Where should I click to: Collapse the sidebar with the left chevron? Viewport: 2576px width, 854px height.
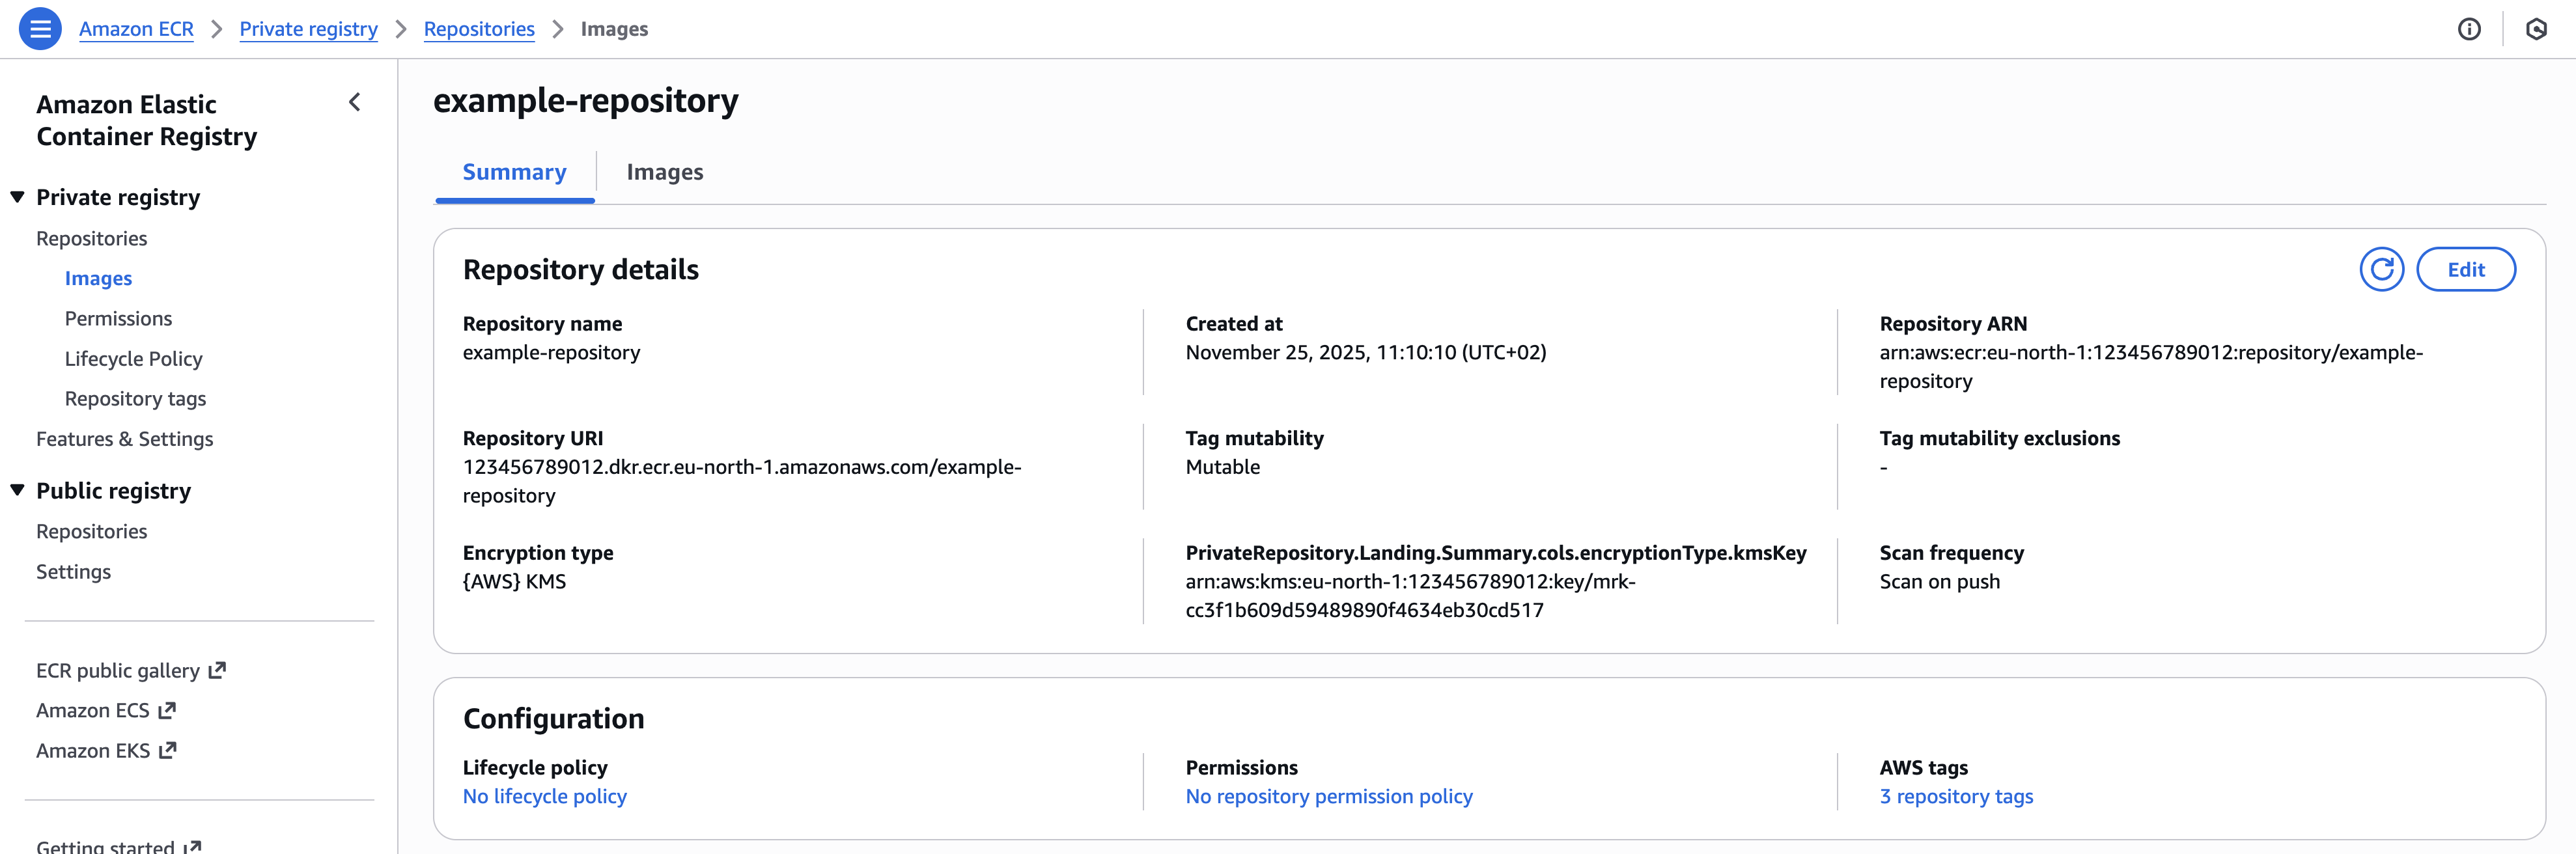pyautogui.click(x=355, y=102)
